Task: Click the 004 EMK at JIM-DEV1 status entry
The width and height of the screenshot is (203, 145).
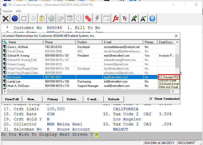Action: coord(159,143)
